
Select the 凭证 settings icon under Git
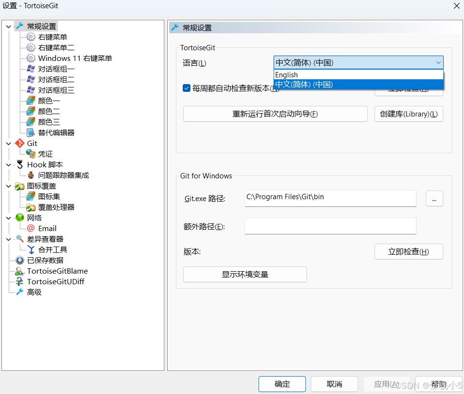31,154
